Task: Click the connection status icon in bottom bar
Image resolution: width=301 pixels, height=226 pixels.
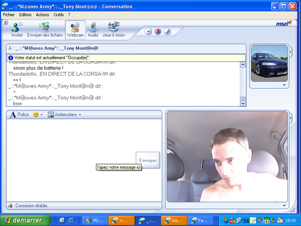Action: (10, 206)
